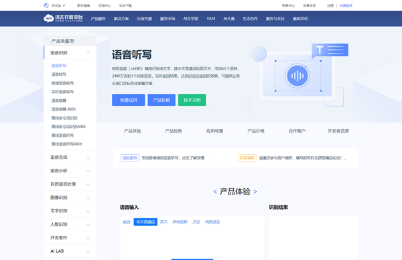Go to SDK下载 page
Image resolution: width=402 pixels, height=260 pixels.
pos(125,5)
